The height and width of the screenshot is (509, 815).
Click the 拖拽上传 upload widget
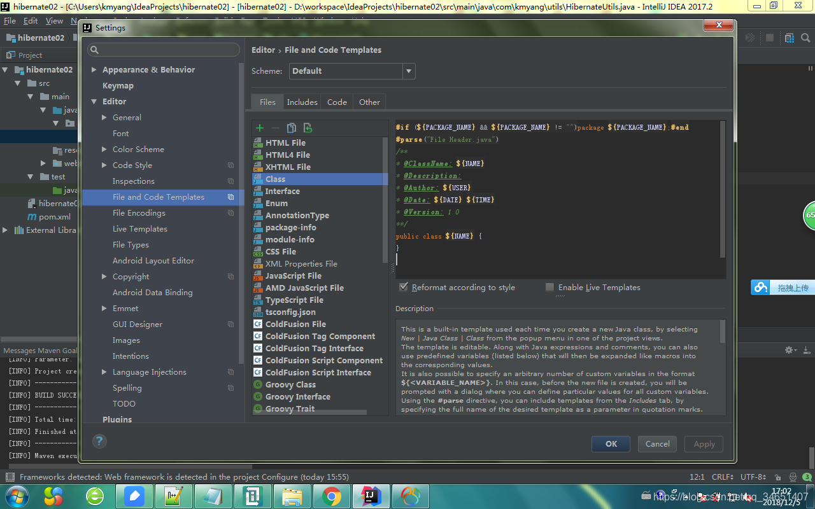point(783,288)
